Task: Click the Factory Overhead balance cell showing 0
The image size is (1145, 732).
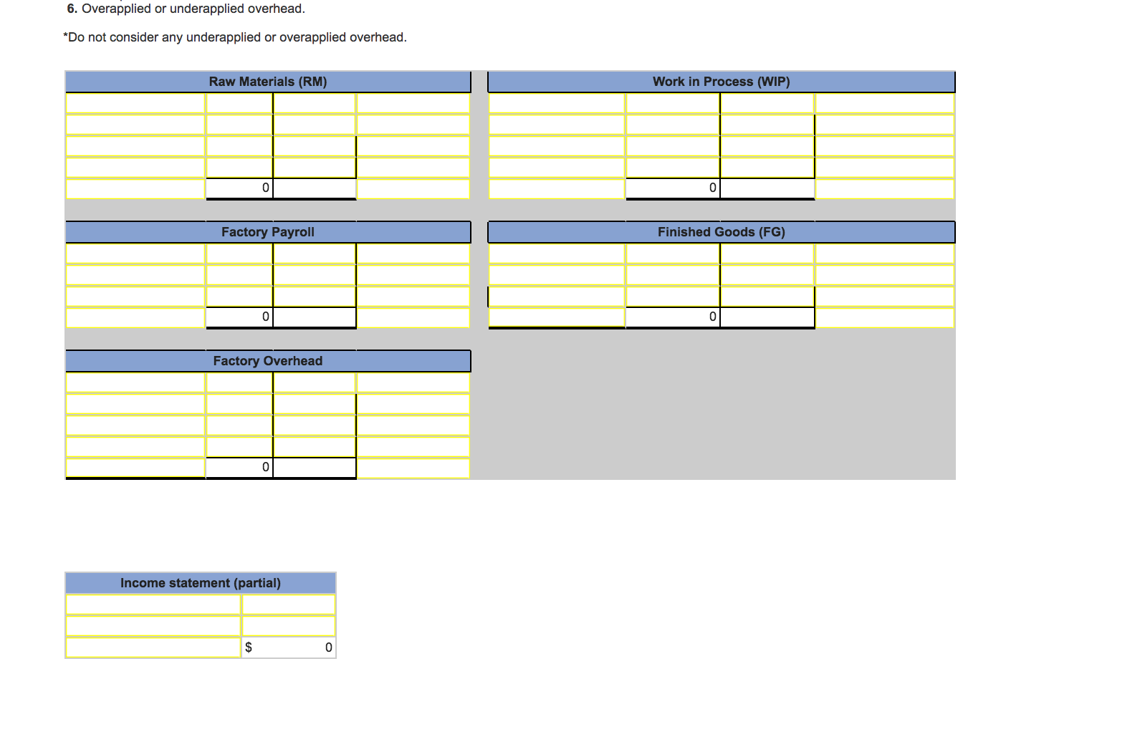Action: click(x=239, y=467)
